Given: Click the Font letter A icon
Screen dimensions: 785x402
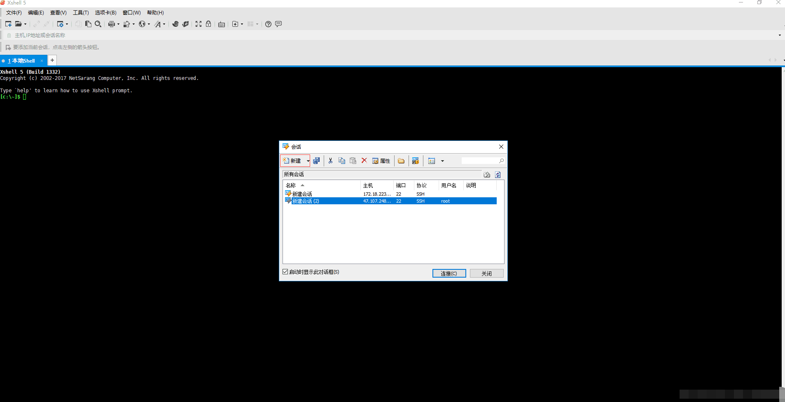Looking at the screenshot, I should click(x=158, y=24).
